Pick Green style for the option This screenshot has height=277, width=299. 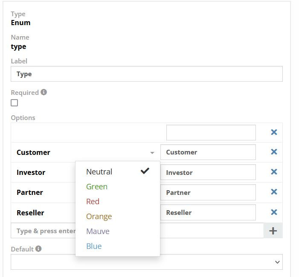point(97,187)
